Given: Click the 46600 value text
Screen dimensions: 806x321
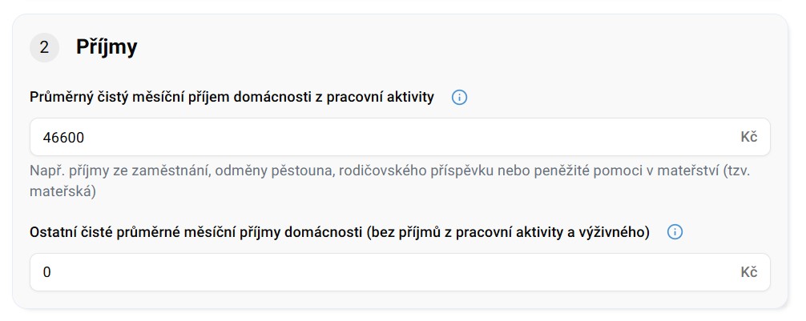Looking at the screenshot, I should 63,138.
